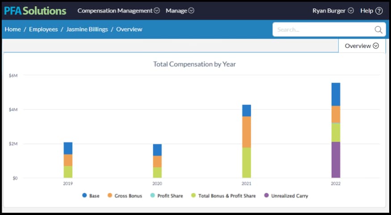The image size is (391, 215).
Task: Expand the Compensation Management menu
Action: [x=118, y=11]
